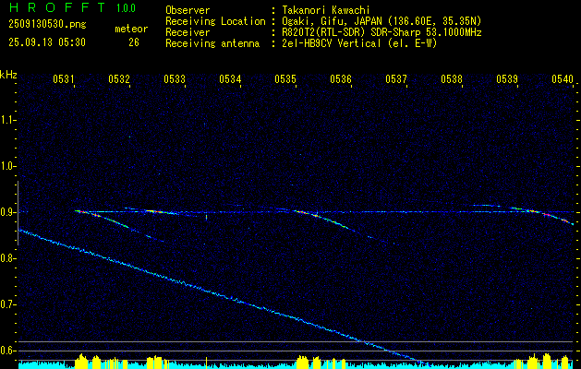
Task: Click frequency axis label 0.7
Action: click(x=6, y=304)
